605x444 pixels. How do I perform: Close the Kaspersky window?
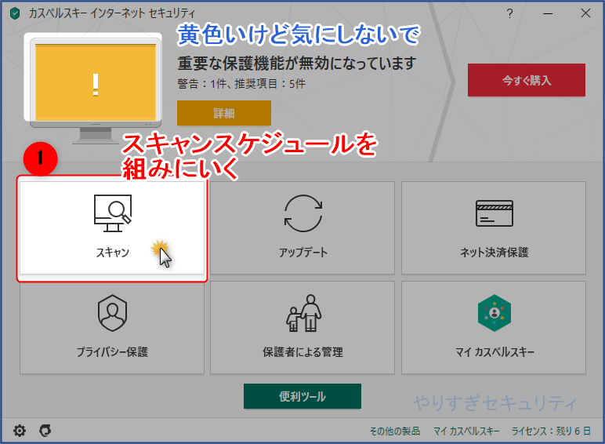[x=585, y=13]
